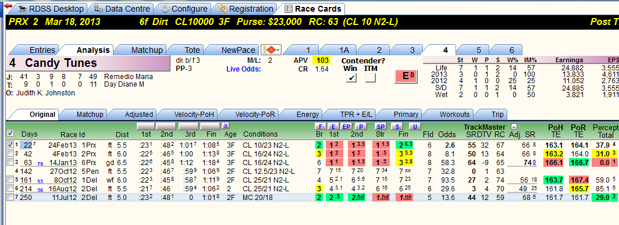Screen dimensions: 619x225
Task: Collapse TrackMaster columns with minus button
Action: 514,127
